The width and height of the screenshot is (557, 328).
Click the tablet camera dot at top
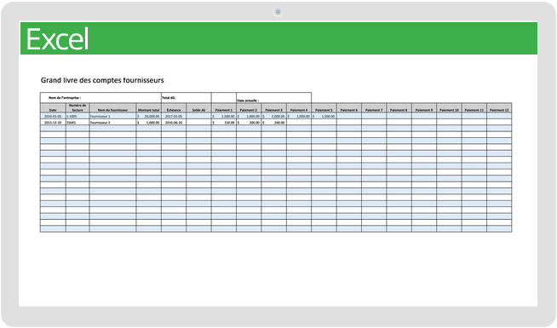(278, 12)
